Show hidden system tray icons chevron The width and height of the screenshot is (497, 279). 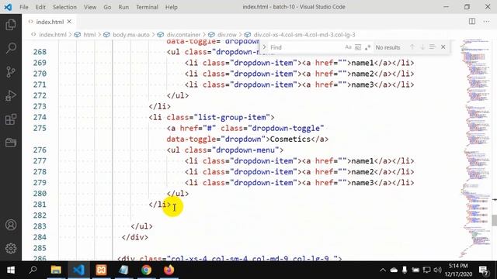(383, 270)
